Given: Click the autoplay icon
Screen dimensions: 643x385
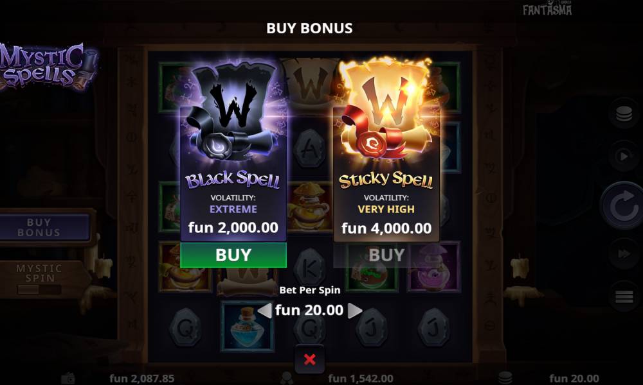Looking at the screenshot, I should (x=624, y=157).
